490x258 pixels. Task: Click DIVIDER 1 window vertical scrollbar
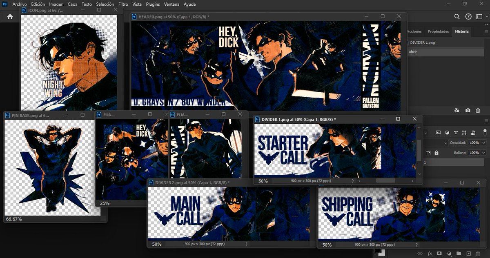click(419, 151)
